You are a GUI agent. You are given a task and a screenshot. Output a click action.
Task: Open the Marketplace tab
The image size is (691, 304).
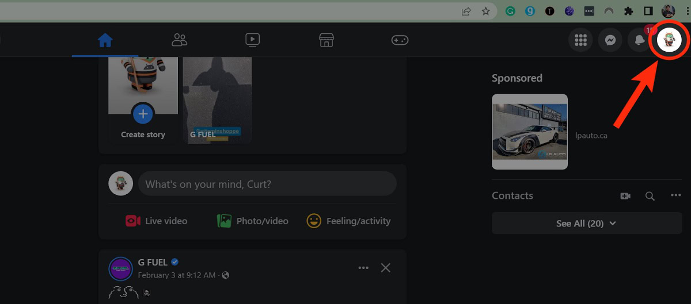(x=326, y=40)
